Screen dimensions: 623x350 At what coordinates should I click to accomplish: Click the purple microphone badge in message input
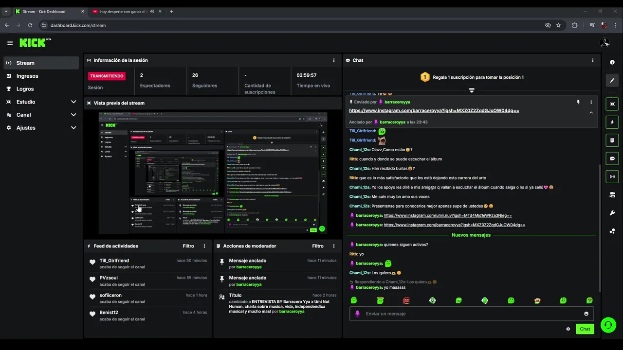[x=358, y=314]
